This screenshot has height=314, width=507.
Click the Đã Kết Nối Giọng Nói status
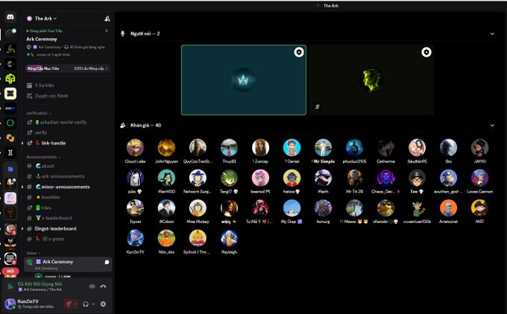coord(40,284)
